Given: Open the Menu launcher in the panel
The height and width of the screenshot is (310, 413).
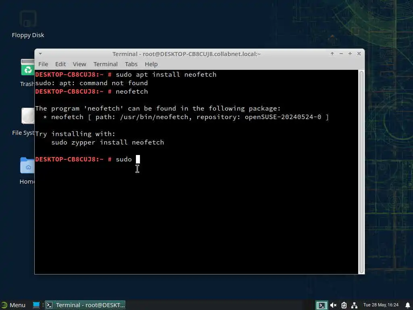Looking at the screenshot, I should (13, 305).
